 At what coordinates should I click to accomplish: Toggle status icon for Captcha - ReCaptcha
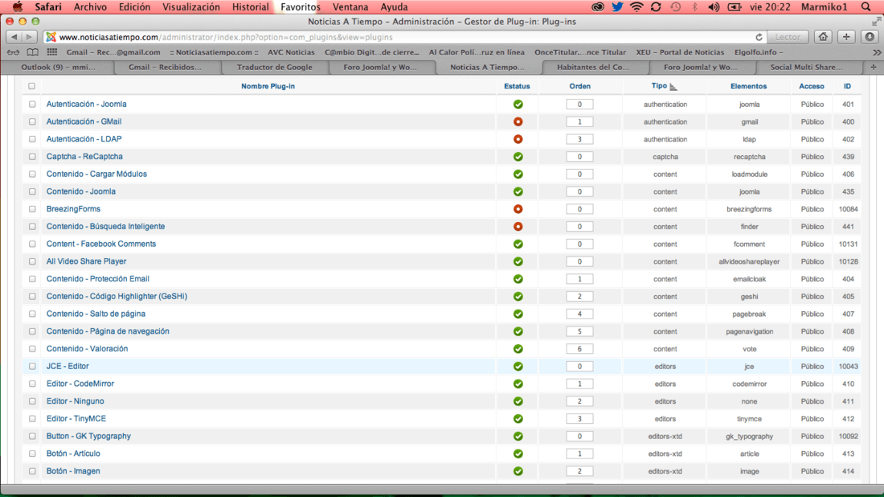pyautogui.click(x=518, y=157)
